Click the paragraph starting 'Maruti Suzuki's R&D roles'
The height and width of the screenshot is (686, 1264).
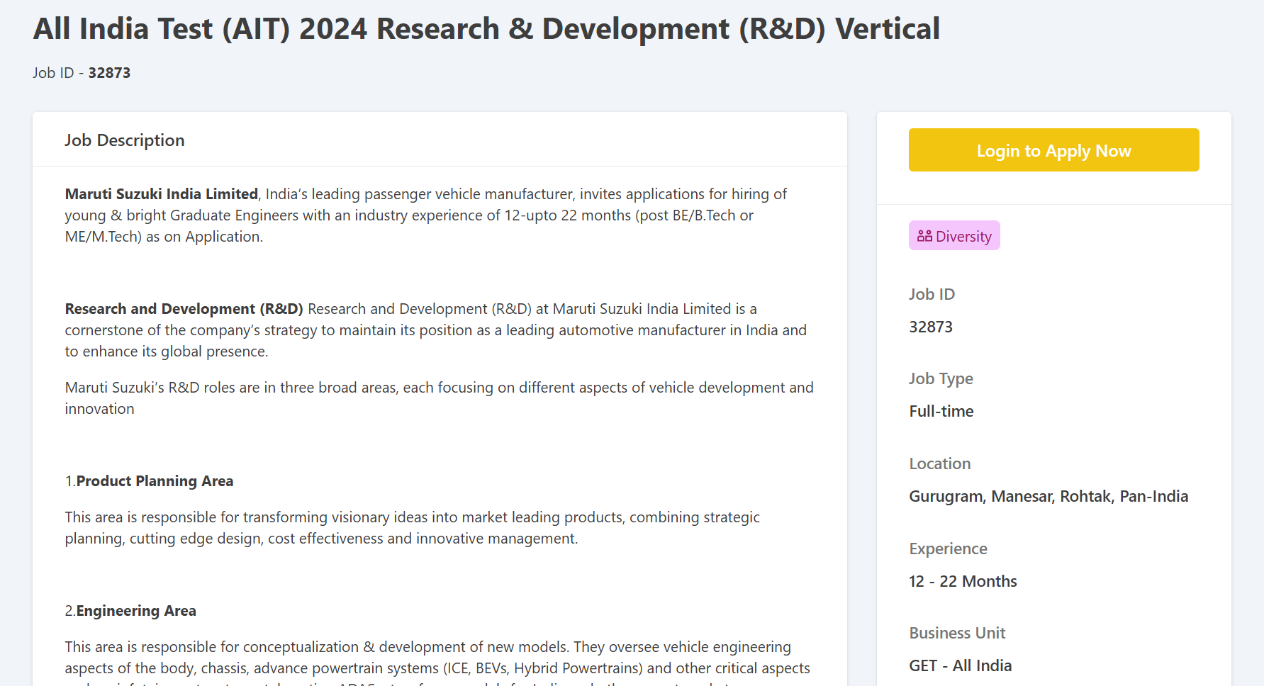tap(440, 398)
